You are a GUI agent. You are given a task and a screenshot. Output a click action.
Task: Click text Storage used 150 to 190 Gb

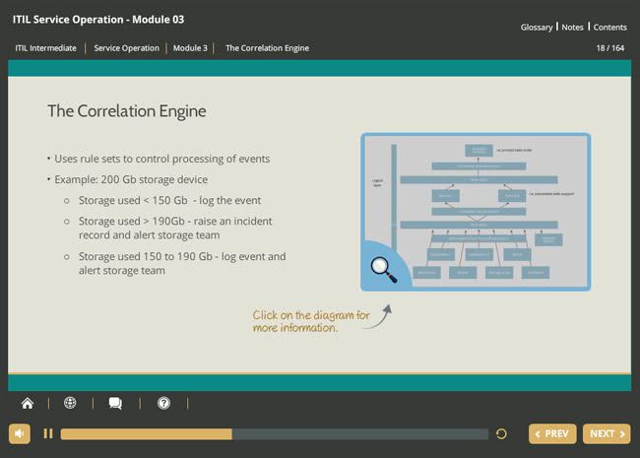182,263
